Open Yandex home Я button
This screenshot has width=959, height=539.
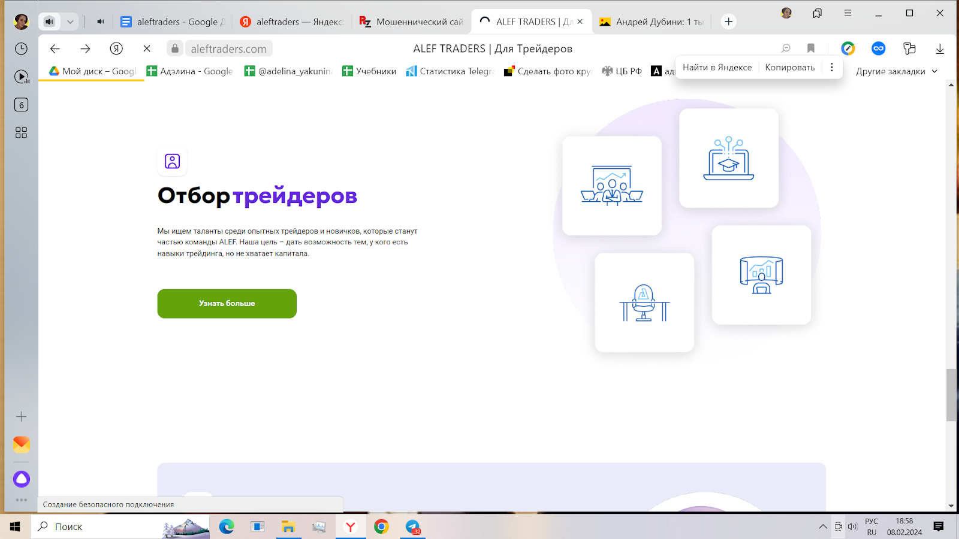(116, 49)
